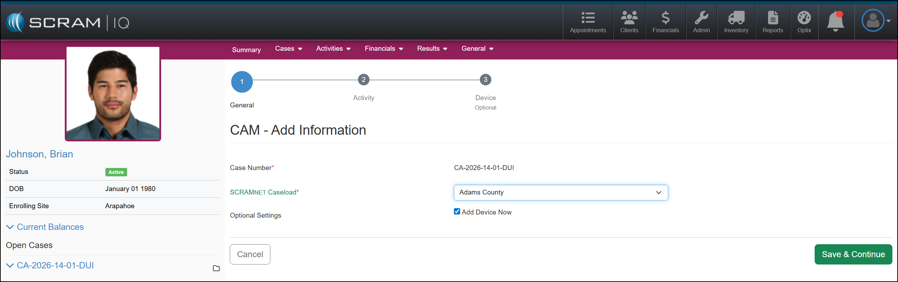Click the folder icon beside case CA-2026-14-01-DUI
Viewport: 898px width, 282px height.
point(216,268)
